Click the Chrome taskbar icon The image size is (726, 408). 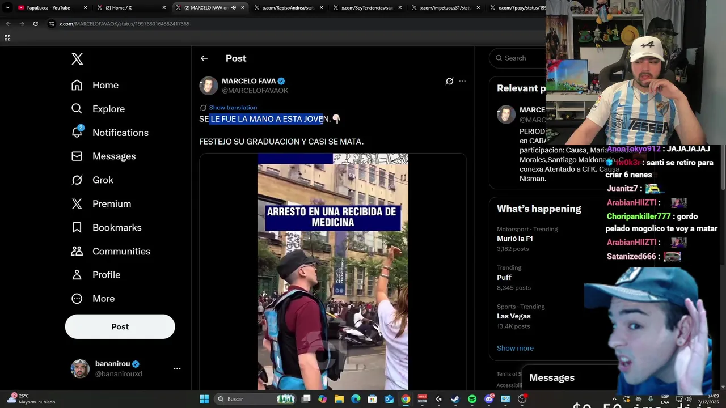[x=406, y=399]
